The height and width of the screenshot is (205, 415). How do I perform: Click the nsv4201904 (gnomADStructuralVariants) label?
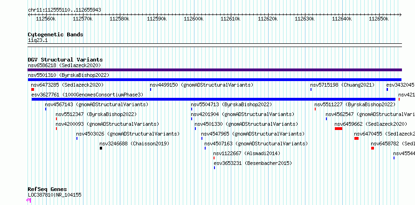(x=242, y=114)
